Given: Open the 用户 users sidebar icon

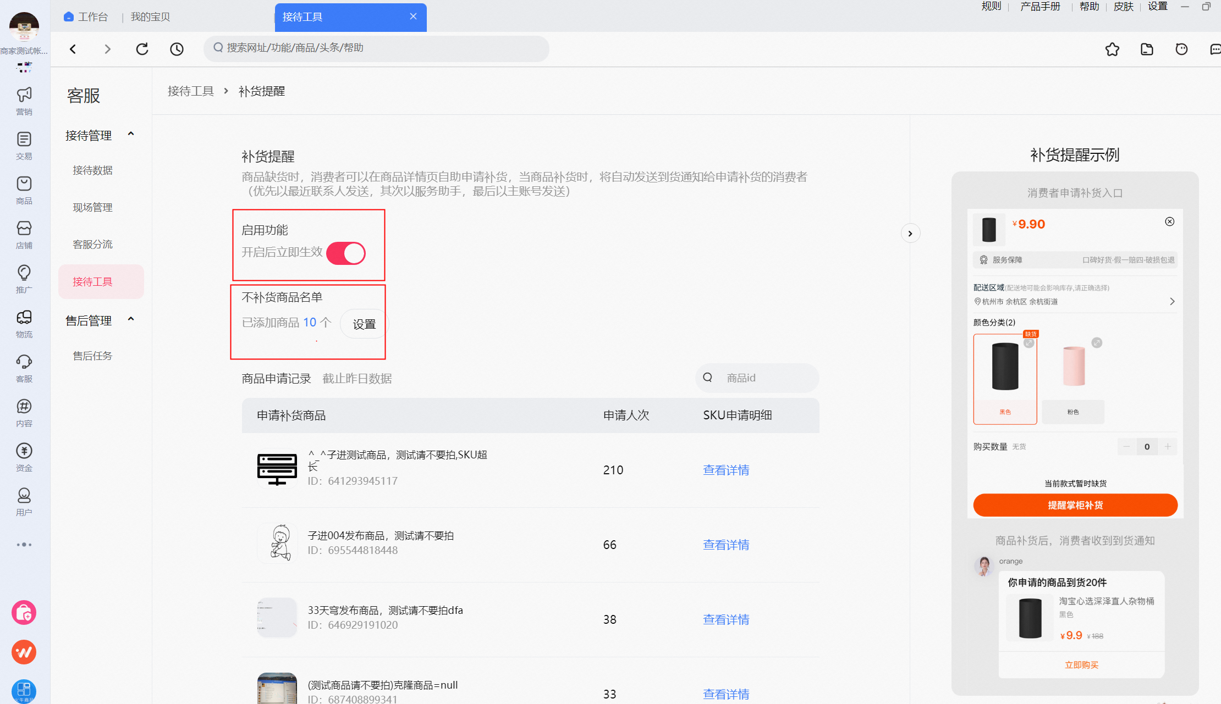Looking at the screenshot, I should [24, 502].
